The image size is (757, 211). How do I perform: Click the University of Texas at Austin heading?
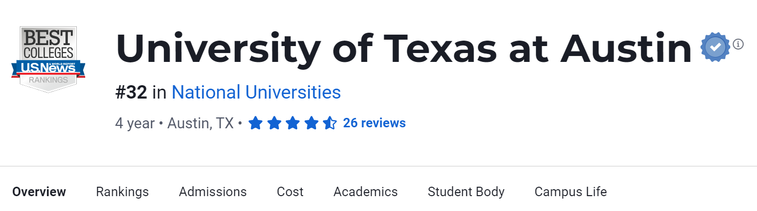pyautogui.click(x=403, y=48)
